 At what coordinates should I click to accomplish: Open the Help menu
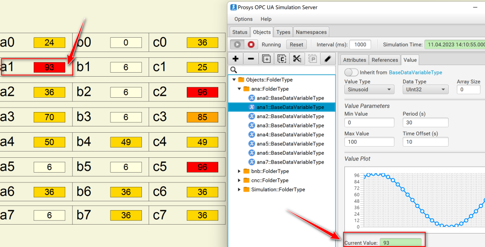pyautogui.click(x=266, y=19)
